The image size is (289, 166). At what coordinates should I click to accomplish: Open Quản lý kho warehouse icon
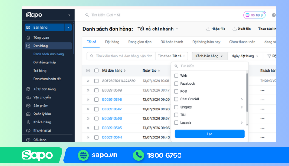(28, 114)
